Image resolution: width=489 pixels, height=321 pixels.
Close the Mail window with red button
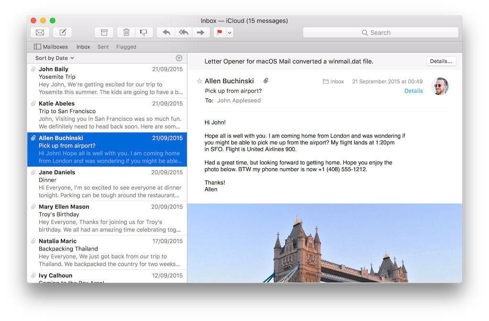[x=33, y=21]
